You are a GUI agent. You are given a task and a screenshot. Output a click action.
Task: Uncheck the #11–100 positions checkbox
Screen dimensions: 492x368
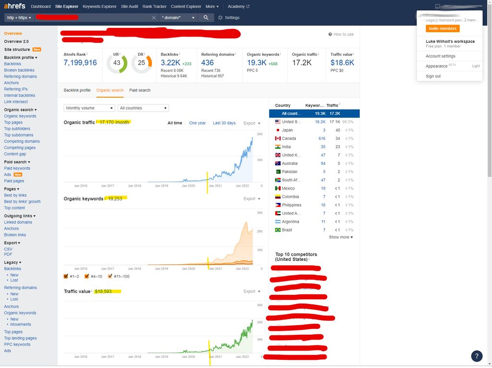[x=110, y=277]
